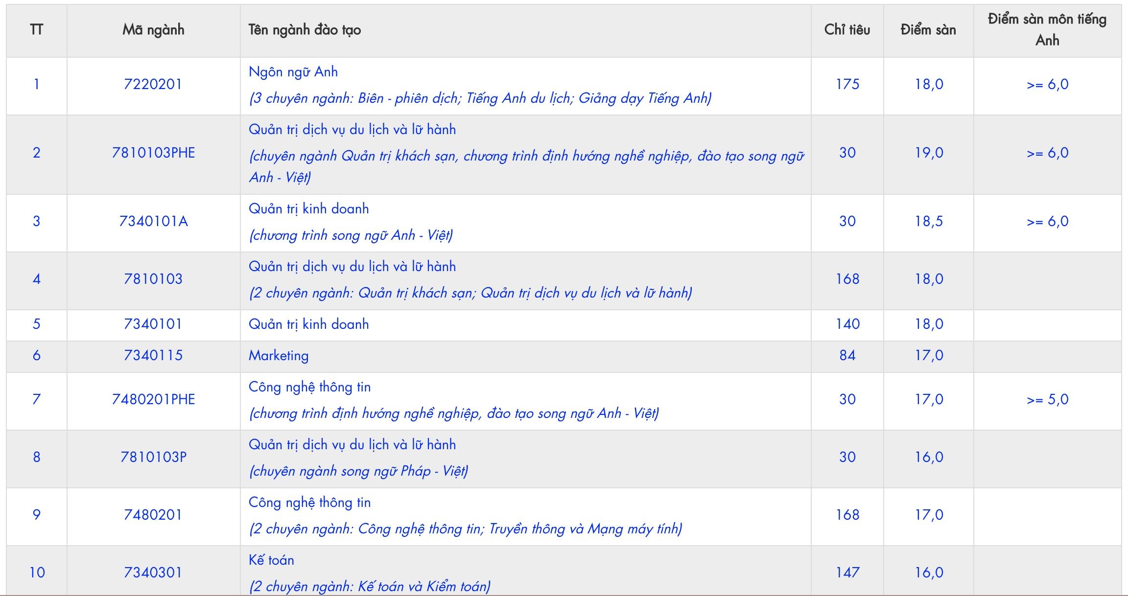Click the "Điểm sàn" column header
This screenshot has width=1128, height=596.
click(930, 29)
